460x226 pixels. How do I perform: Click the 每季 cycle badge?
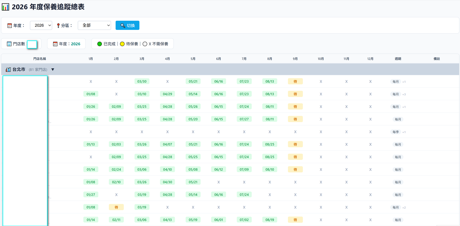[396, 132]
